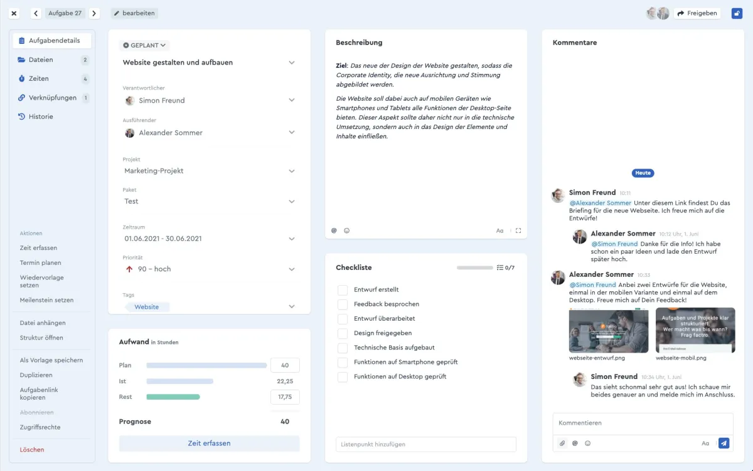This screenshot has height=471, width=753.
Task: Expand the Projekt Marketing-Projekt dropdown
Action: click(291, 171)
